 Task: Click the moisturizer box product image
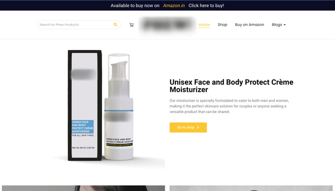pos(85,105)
